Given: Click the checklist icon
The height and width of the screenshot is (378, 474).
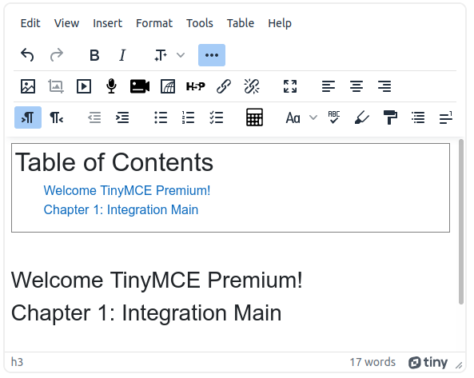Looking at the screenshot, I should [217, 117].
